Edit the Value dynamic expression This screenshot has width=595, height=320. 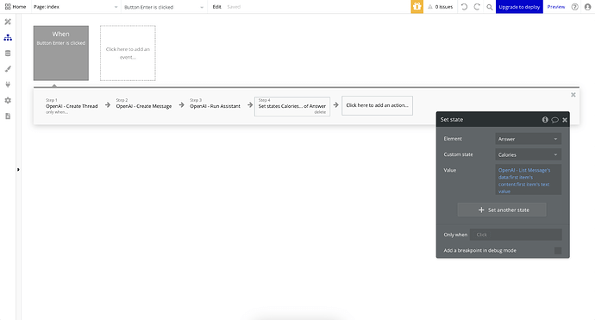tap(528, 180)
